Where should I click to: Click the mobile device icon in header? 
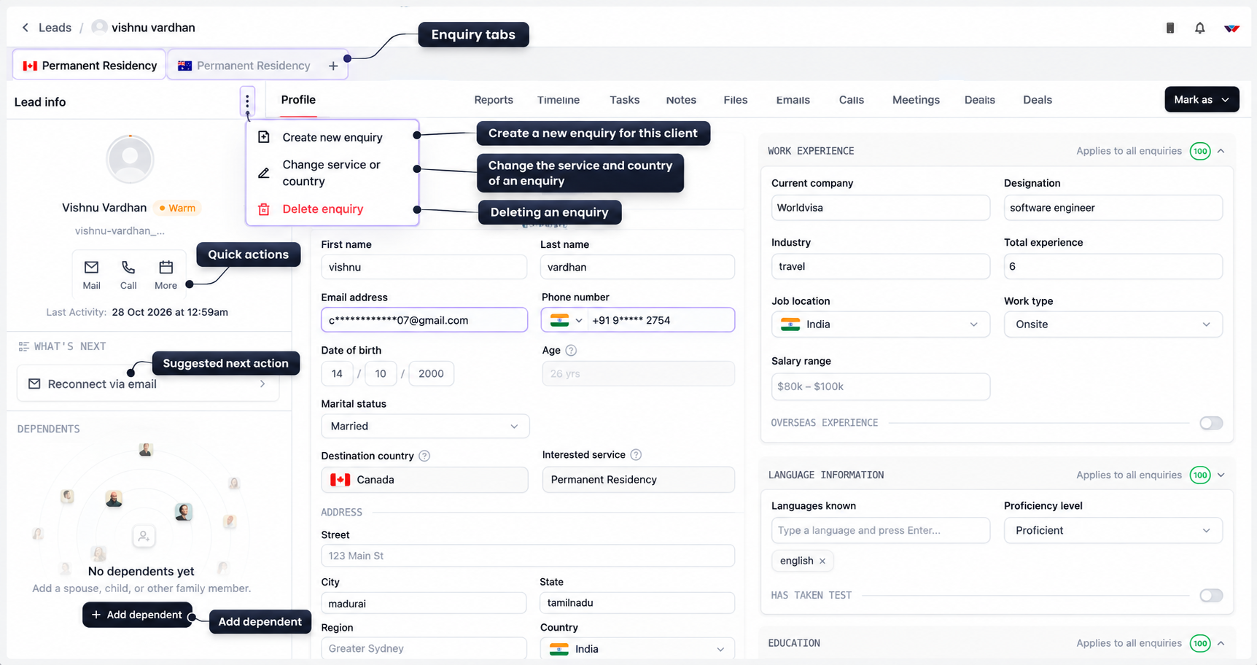1170,28
